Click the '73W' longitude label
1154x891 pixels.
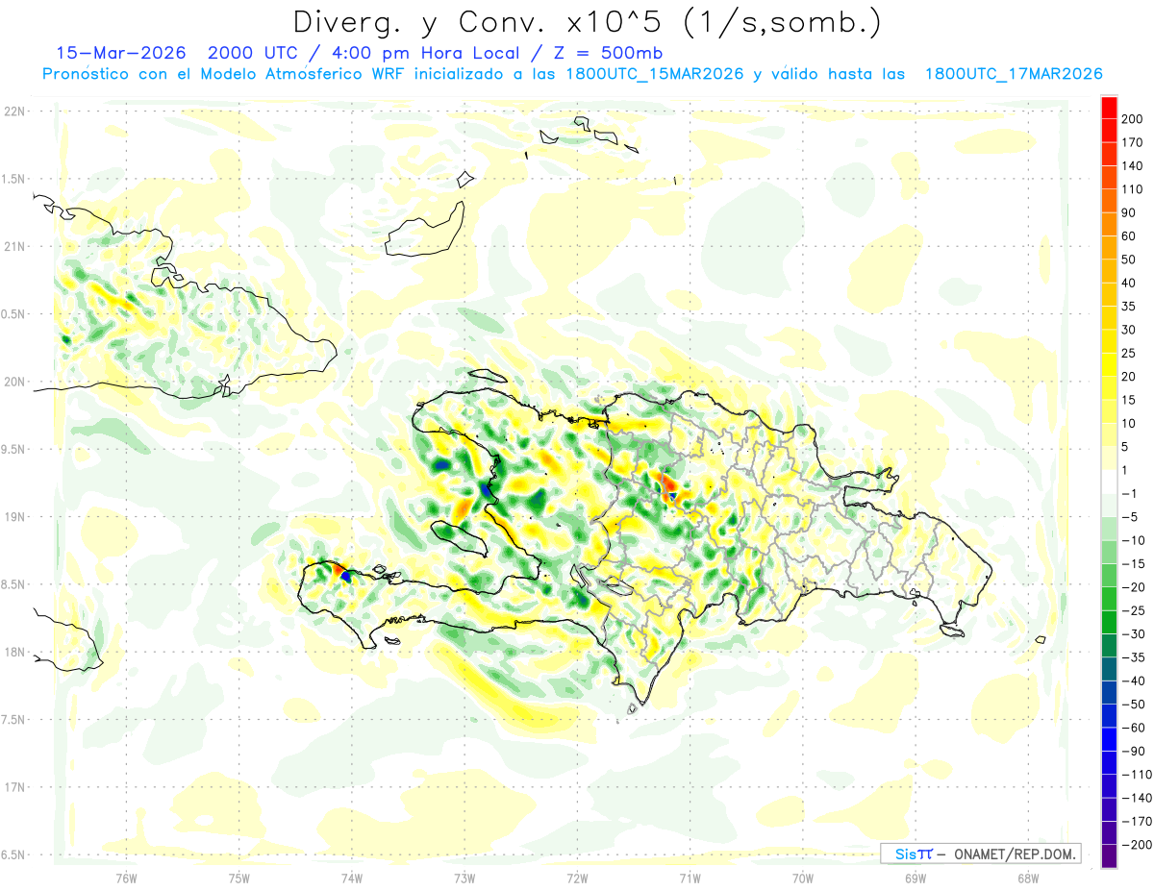tap(464, 878)
